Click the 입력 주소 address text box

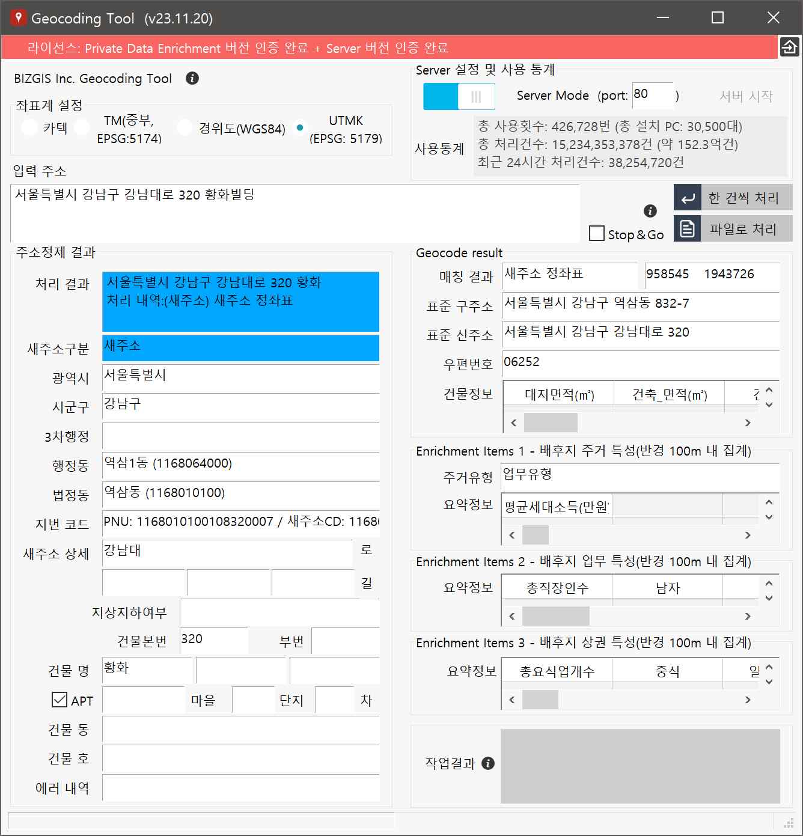295,213
